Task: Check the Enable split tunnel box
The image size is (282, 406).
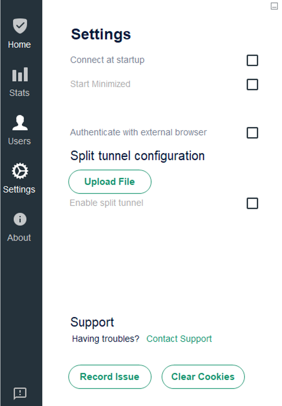Action: tap(252, 203)
